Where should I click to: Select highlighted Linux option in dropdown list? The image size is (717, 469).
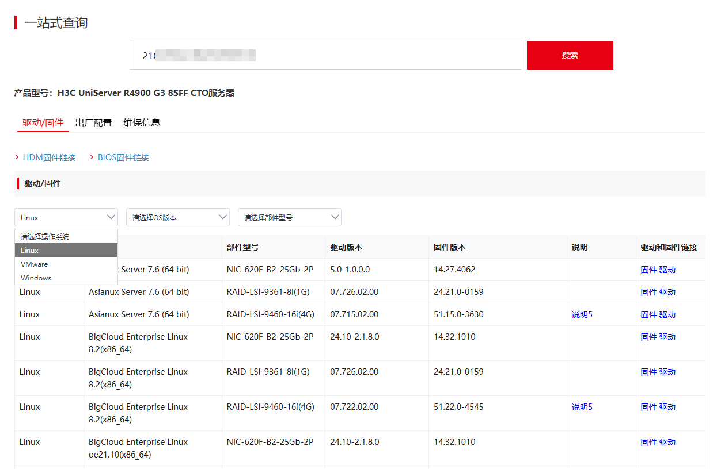[x=30, y=251]
